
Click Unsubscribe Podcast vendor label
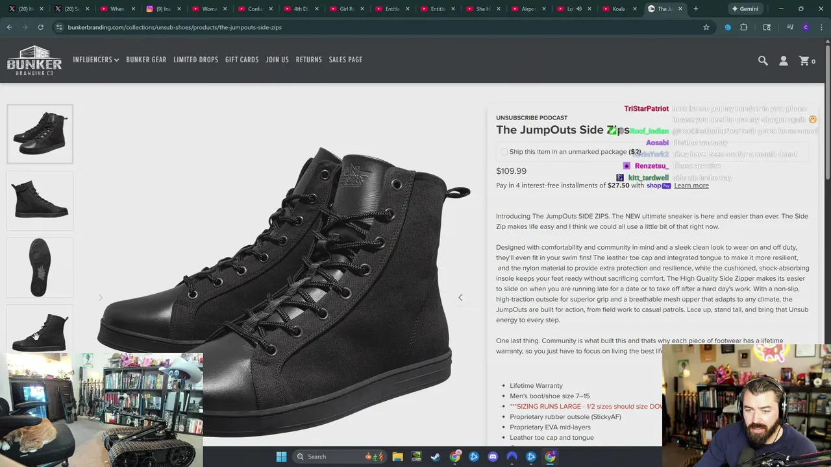pos(532,117)
